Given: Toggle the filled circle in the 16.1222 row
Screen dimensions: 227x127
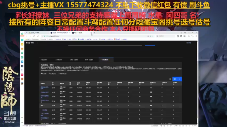Looking at the screenshot, I should tap(151, 106).
